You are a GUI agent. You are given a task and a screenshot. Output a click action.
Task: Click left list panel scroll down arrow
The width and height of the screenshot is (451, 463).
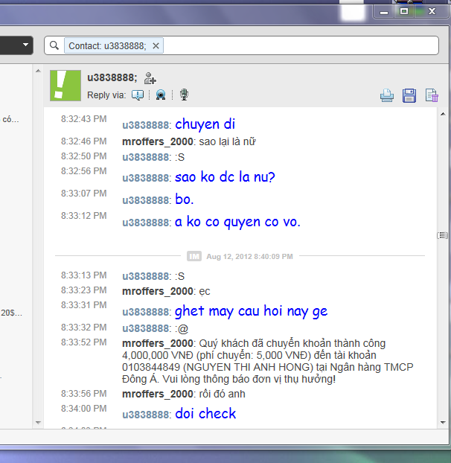click(38, 423)
